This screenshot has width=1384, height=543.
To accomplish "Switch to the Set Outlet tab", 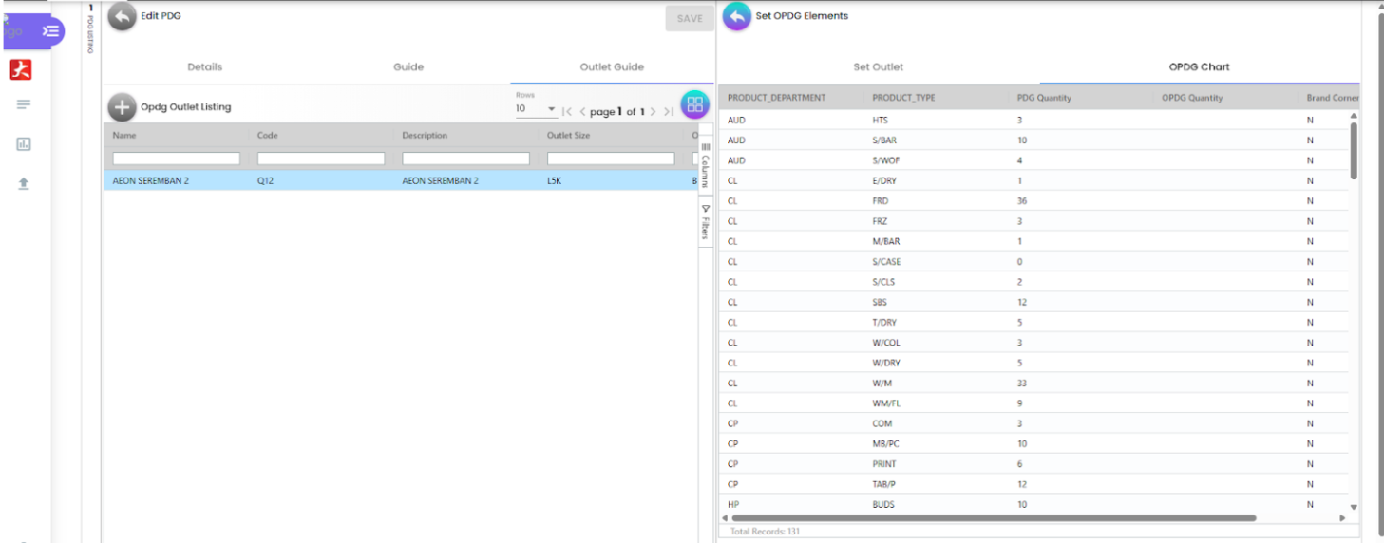I will (x=878, y=67).
